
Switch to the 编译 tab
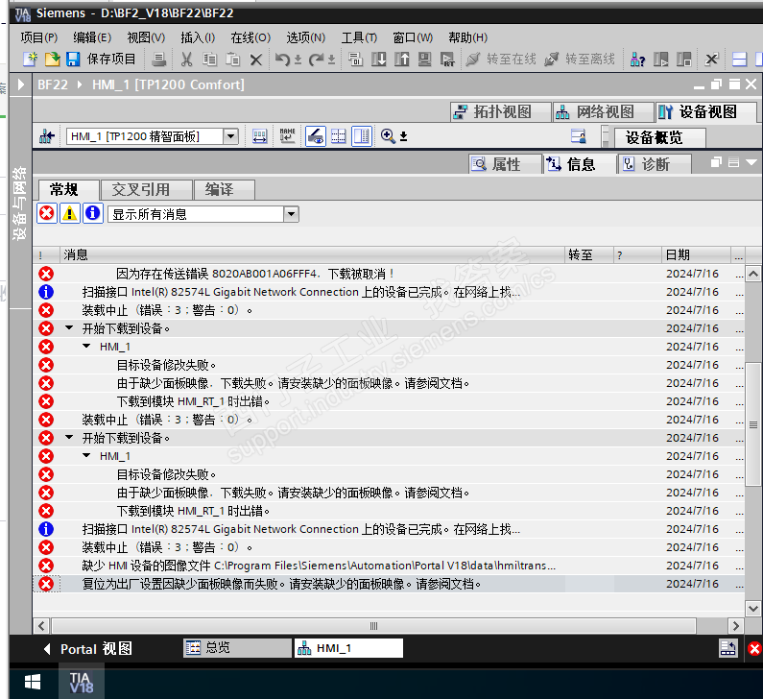click(x=224, y=189)
